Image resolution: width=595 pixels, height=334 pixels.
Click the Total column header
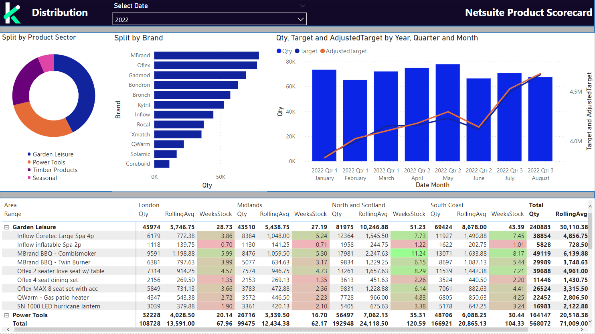536,205
